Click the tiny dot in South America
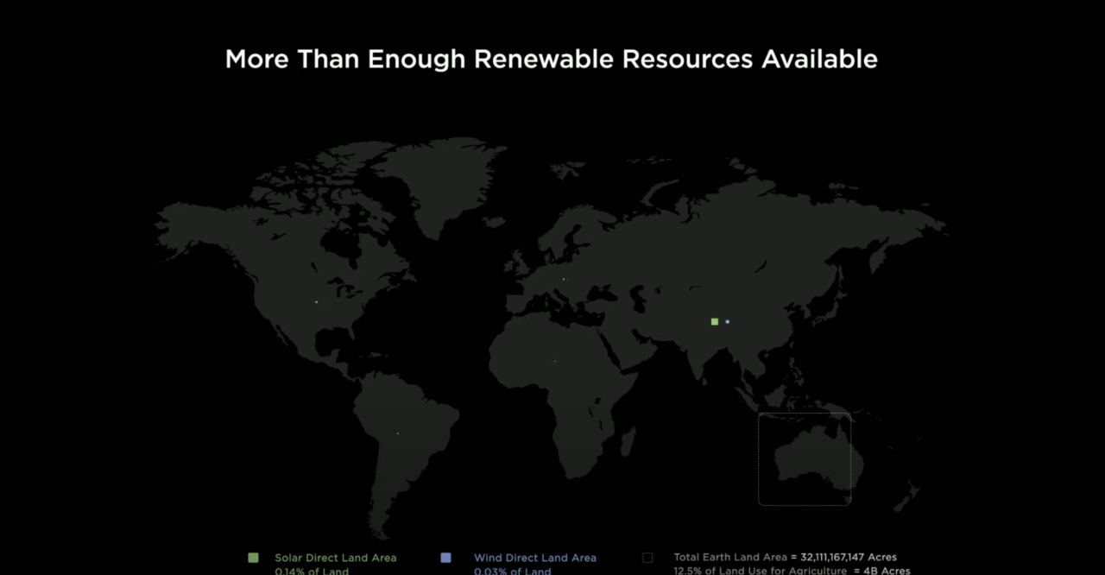 pyautogui.click(x=397, y=433)
